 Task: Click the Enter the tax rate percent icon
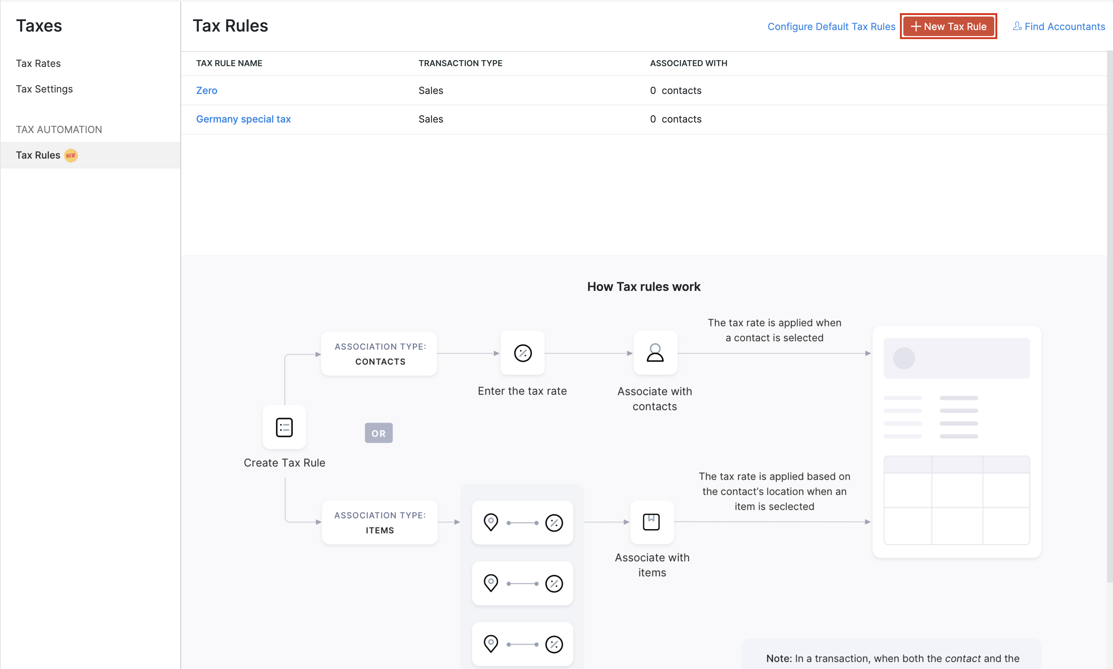(x=522, y=353)
